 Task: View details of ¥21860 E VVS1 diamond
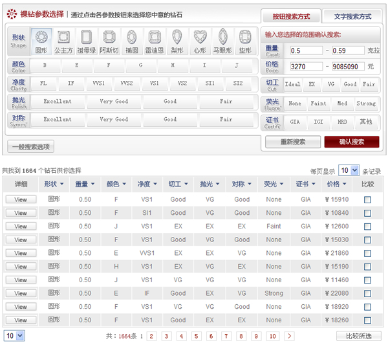21,253
